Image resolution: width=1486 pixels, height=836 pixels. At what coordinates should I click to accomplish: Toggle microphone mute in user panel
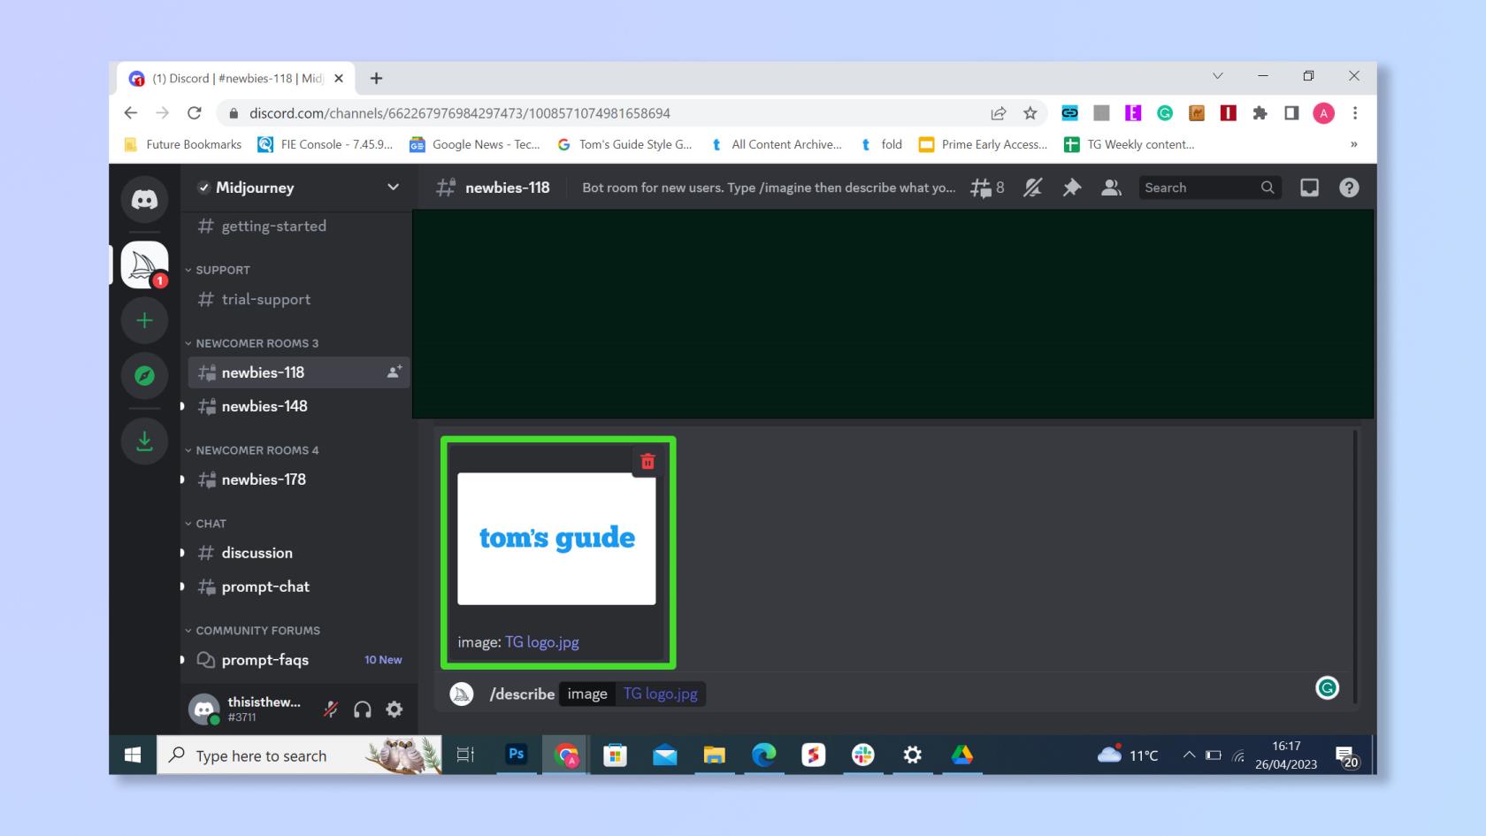[x=331, y=709]
